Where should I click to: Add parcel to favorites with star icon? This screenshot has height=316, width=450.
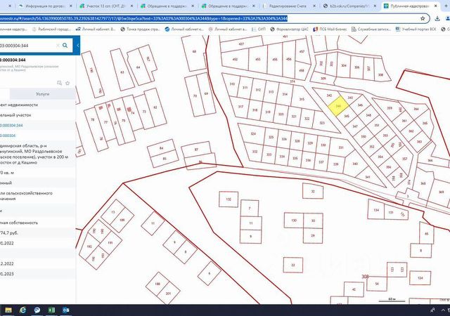click(67, 83)
